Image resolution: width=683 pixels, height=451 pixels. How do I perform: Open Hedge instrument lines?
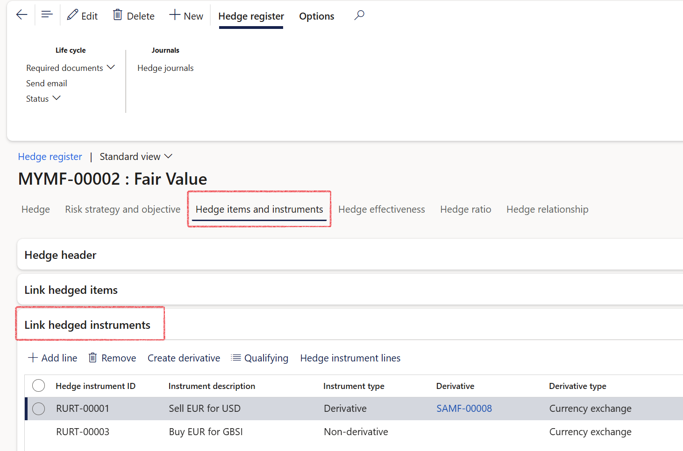point(350,358)
